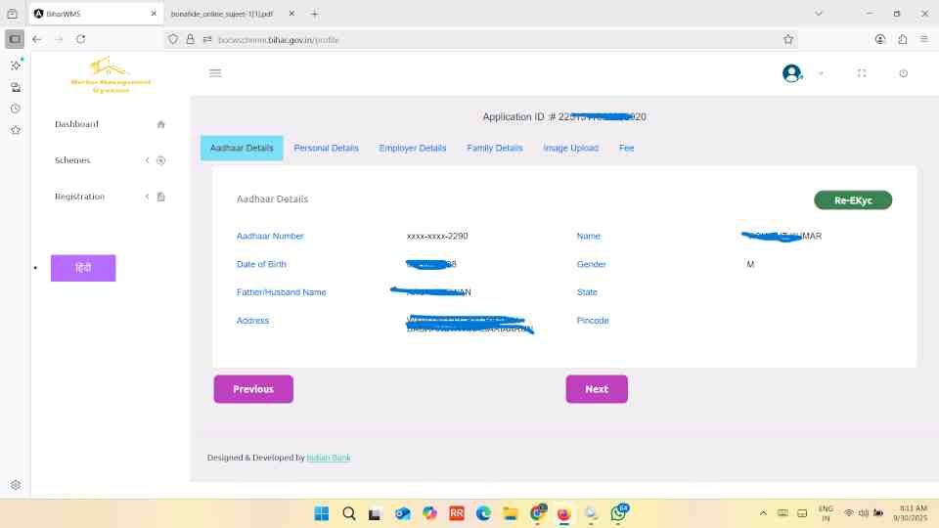Image resolution: width=939 pixels, height=528 pixels.
Task: Open the Family Details tab
Action: [x=494, y=149]
